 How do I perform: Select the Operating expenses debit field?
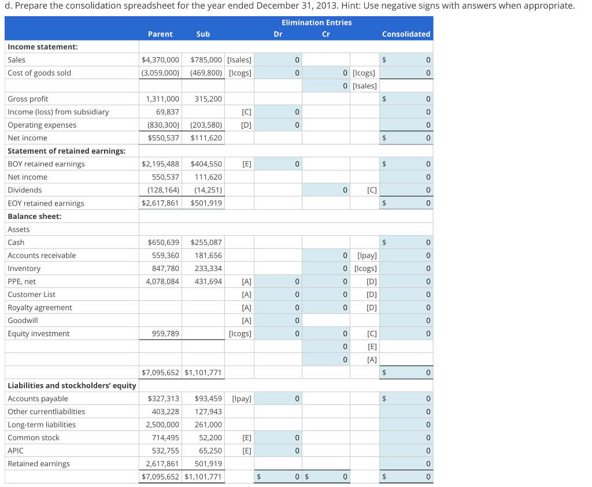[x=278, y=125]
